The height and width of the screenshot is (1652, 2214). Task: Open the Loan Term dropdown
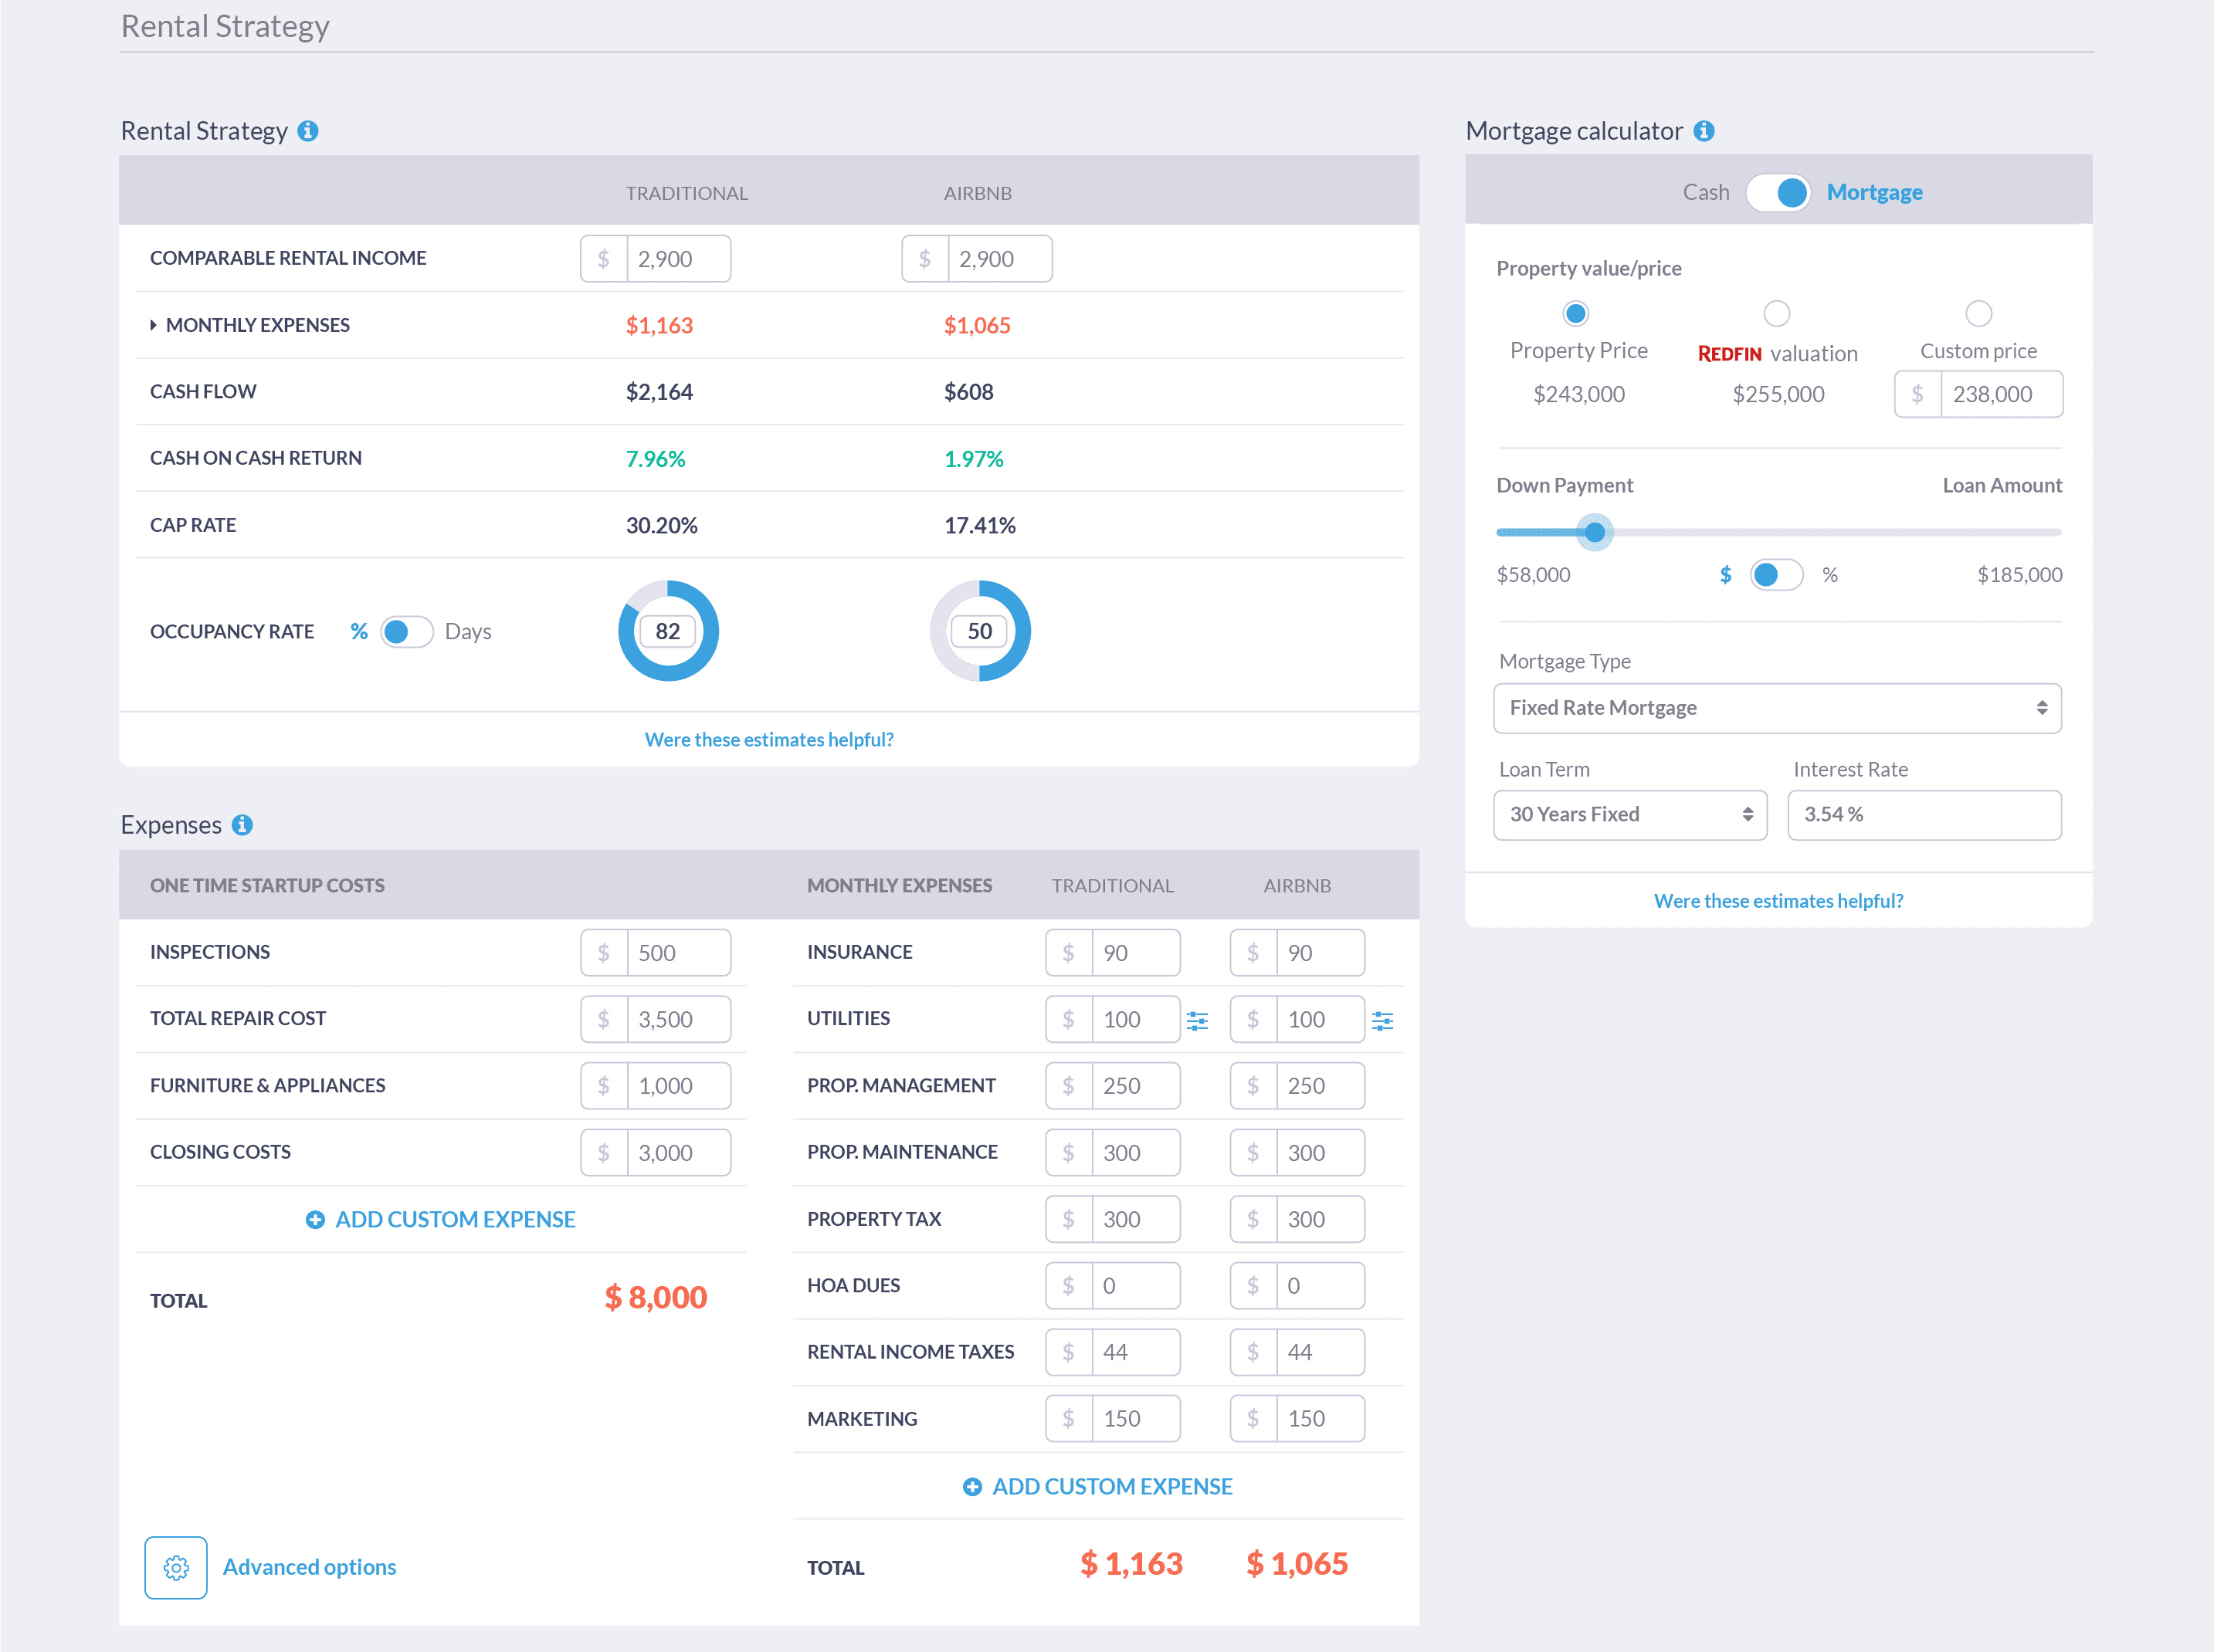click(1629, 815)
